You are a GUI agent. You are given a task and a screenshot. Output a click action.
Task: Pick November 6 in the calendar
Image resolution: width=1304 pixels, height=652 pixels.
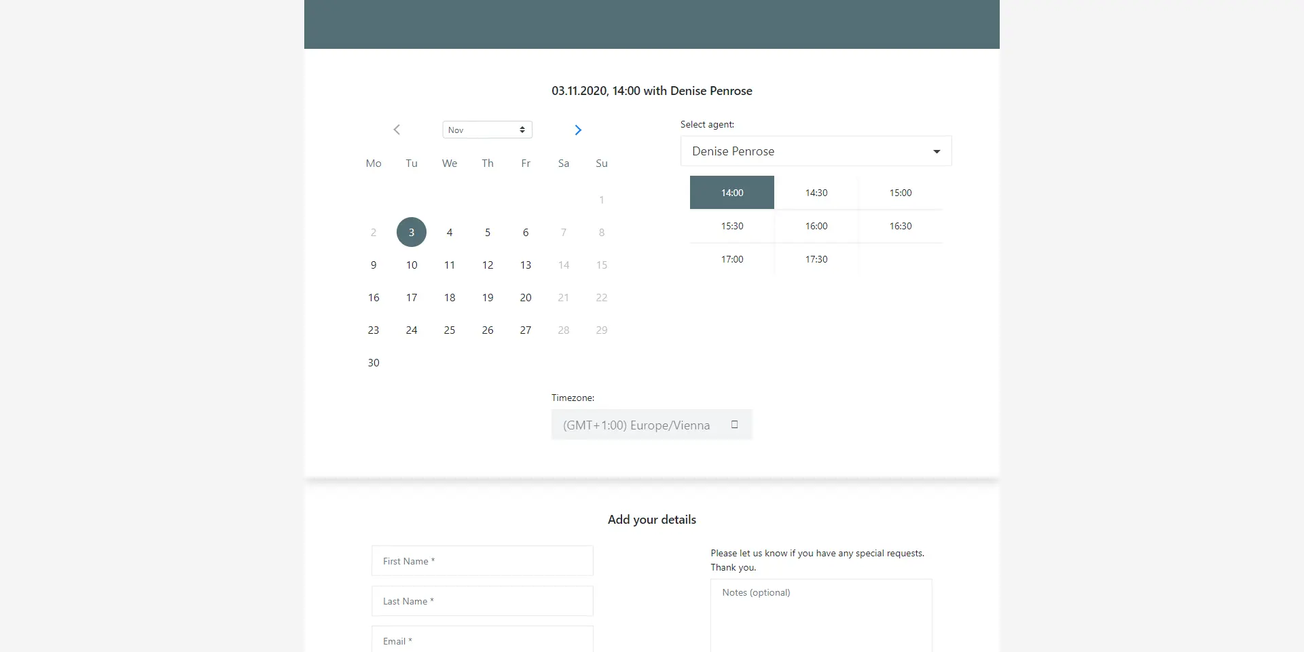pos(526,232)
